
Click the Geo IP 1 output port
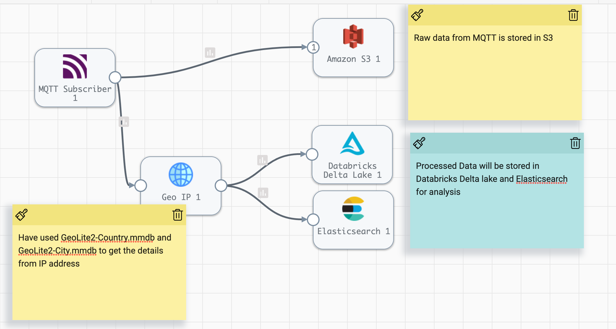(221, 186)
